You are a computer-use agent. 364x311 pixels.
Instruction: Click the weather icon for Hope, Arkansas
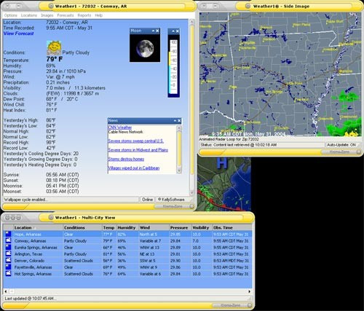click(x=8, y=234)
